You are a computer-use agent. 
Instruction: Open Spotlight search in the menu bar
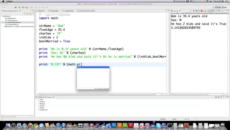coord(227,1)
